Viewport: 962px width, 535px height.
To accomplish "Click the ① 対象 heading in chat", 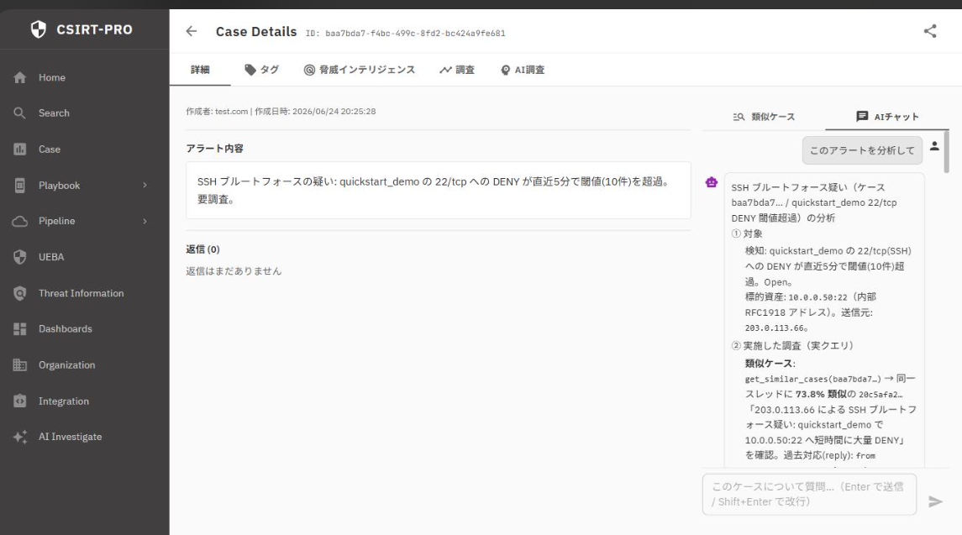I will (x=747, y=233).
